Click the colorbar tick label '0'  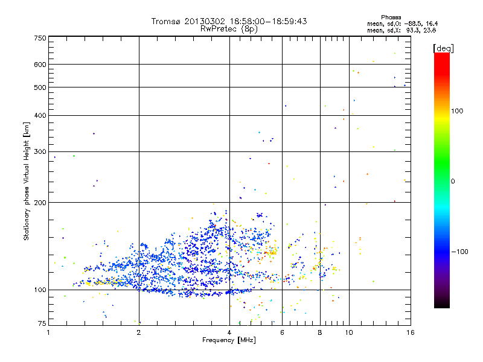coord(453,181)
